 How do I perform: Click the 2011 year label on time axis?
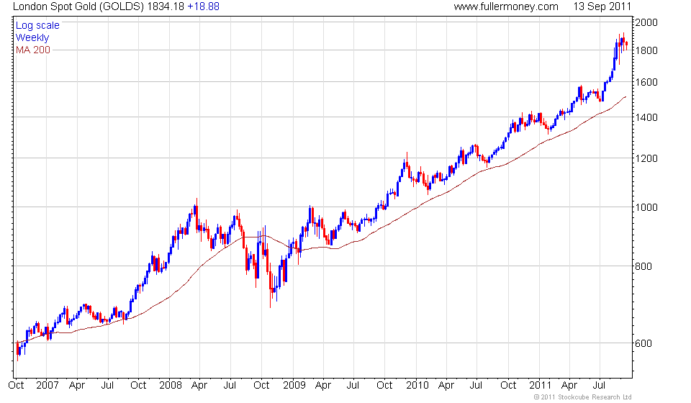[541, 386]
